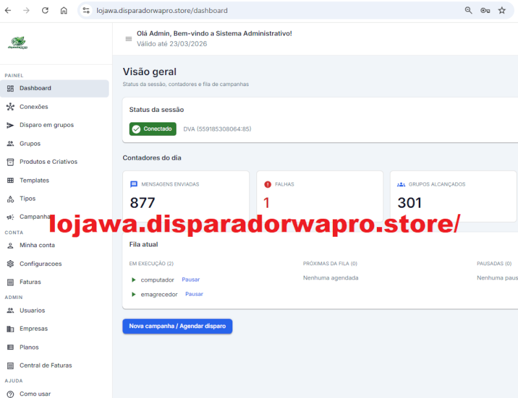Click the Nova campanha / Agendar disparo button

pyautogui.click(x=177, y=326)
